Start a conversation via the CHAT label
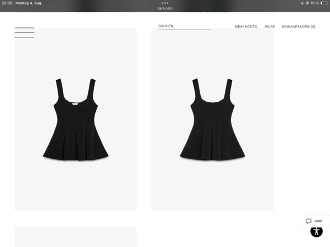This screenshot has height=247, width=330. coord(318,221)
